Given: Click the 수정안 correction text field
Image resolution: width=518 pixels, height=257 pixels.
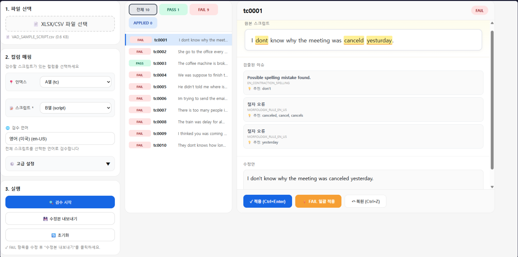Looking at the screenshot, I should pos(363,179).
